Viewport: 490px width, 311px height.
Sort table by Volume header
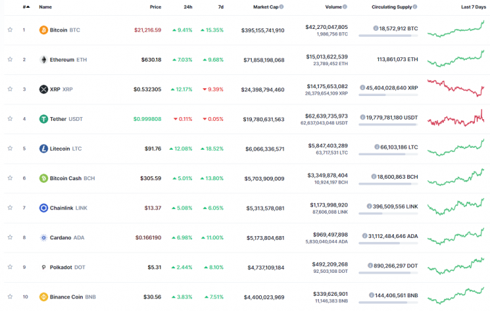pos(333,7)
